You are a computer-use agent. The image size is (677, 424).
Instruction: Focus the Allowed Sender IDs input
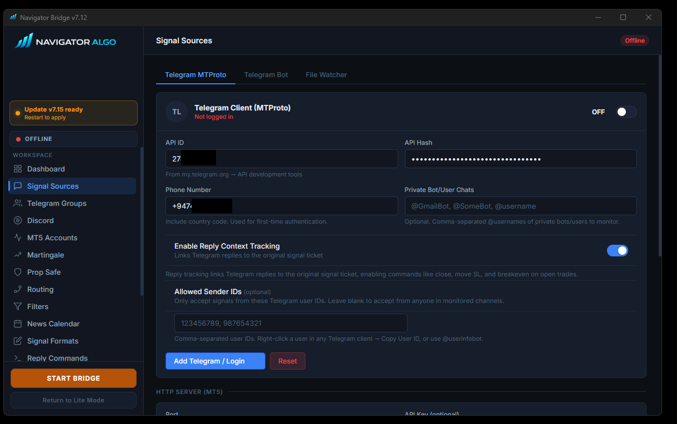[291, 323]
